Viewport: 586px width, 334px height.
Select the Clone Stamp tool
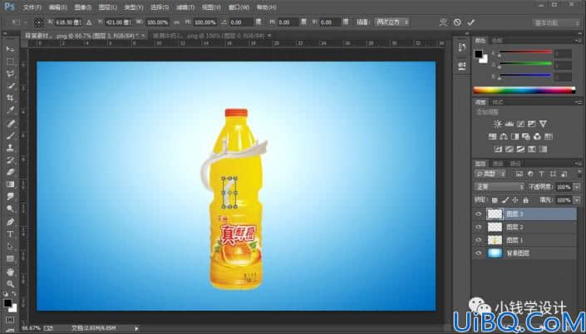click(10, 148)
